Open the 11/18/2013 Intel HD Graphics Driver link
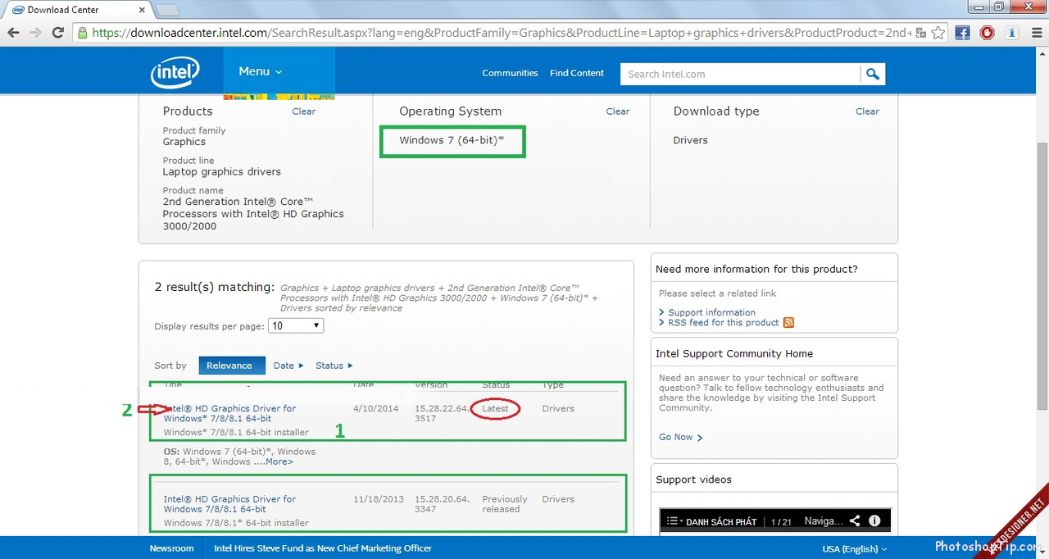 (229, 504)
